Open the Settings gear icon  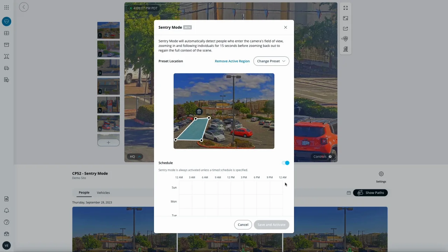(x=381, y=174)
